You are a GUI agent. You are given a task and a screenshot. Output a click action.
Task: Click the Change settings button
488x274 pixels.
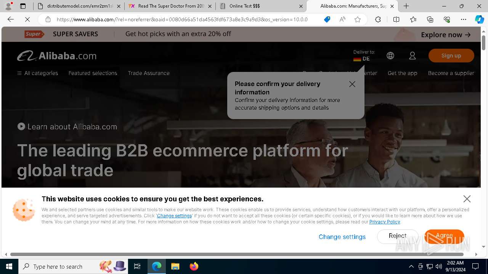342,237
